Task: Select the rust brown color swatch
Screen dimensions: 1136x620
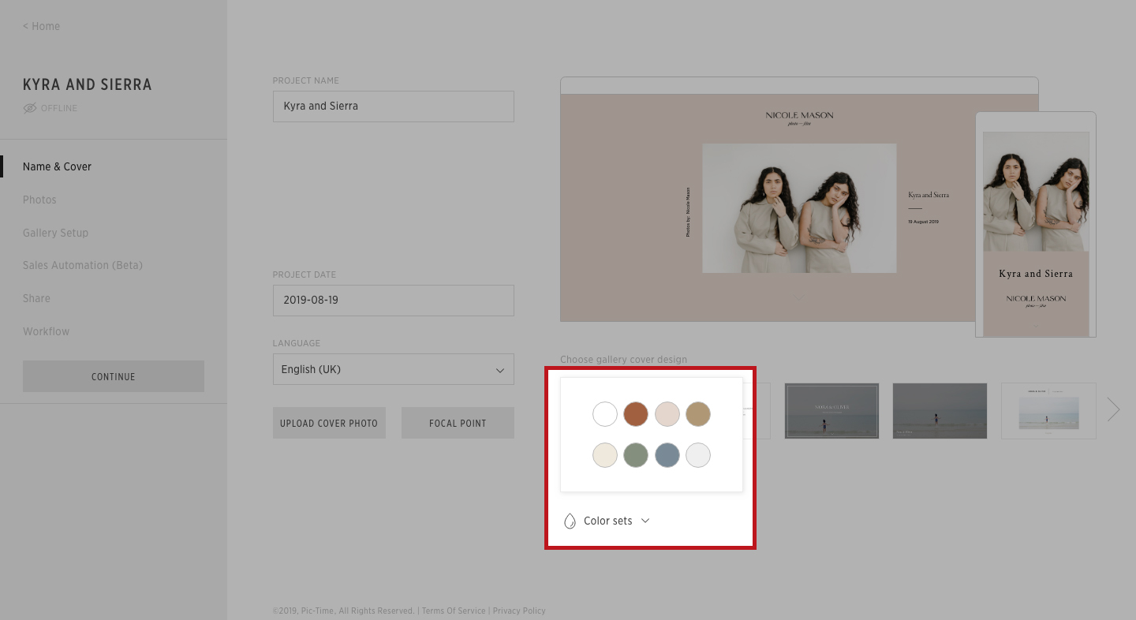Action: coord(636,414)
